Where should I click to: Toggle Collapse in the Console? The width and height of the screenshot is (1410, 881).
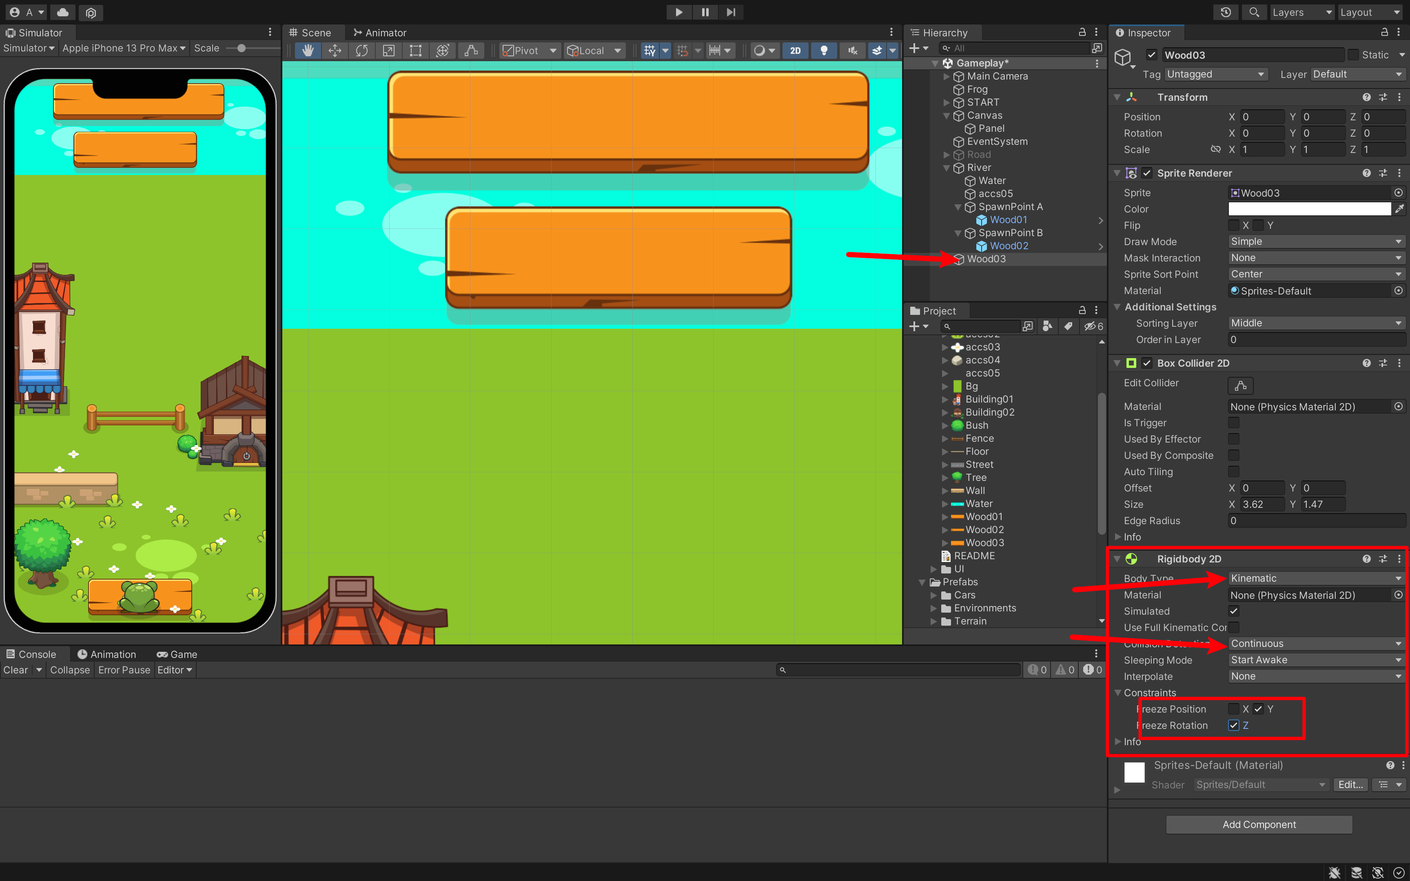pos(70,670)
